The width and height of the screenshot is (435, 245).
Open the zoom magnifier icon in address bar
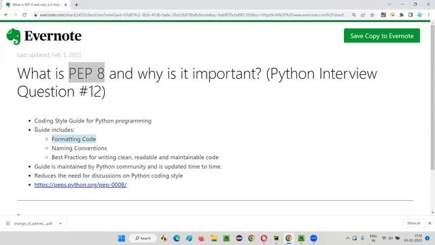click(x=353, y=15)
